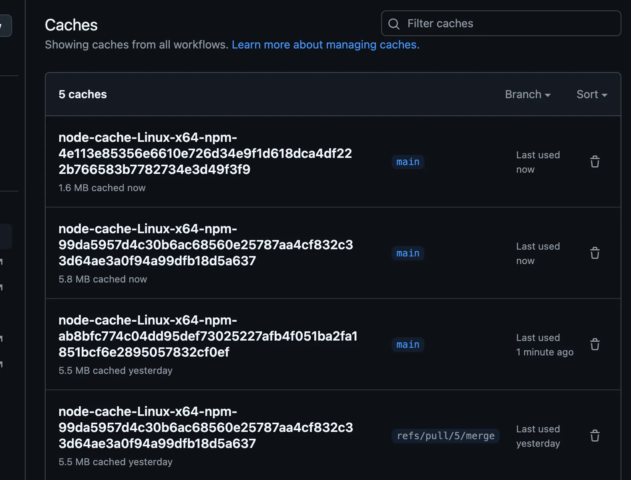This screenshot has height=480, width=631.
Task: Focus the Filter caches search field
Action: click(x=508, y=24)
